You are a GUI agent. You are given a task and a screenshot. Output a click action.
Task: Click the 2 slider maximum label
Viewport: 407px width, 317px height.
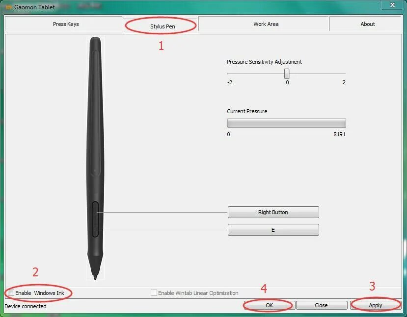click(344, 82)
